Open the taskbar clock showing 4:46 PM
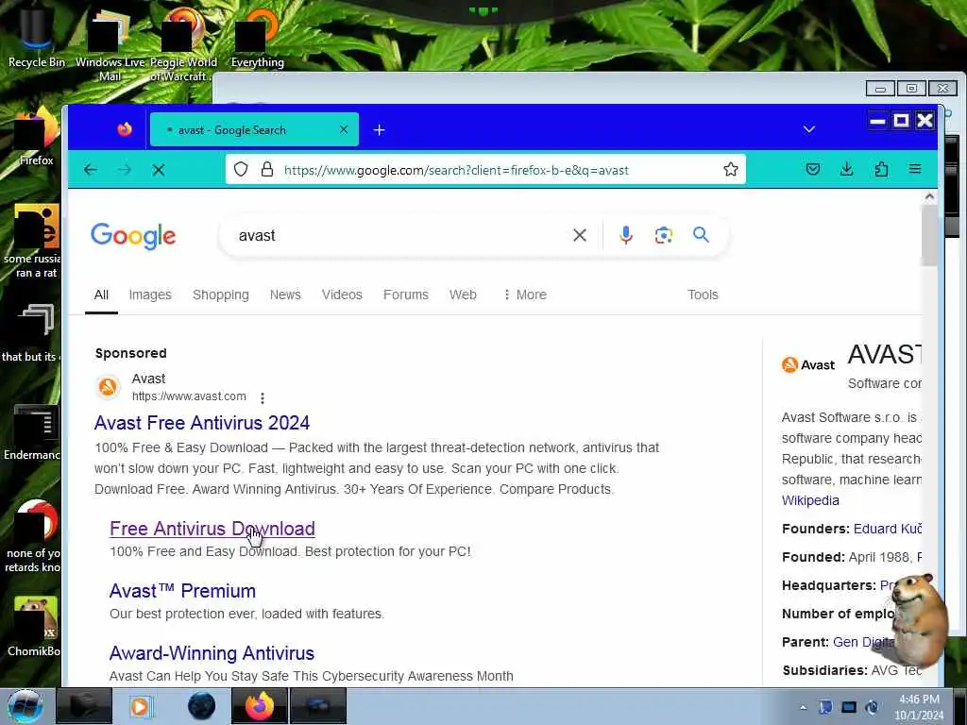 pyautogui.click(x=919, y=707)
